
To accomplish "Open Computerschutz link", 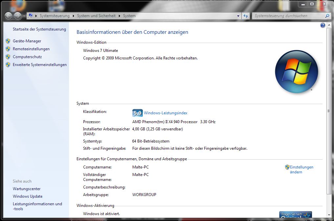I will tap(27, 56).
